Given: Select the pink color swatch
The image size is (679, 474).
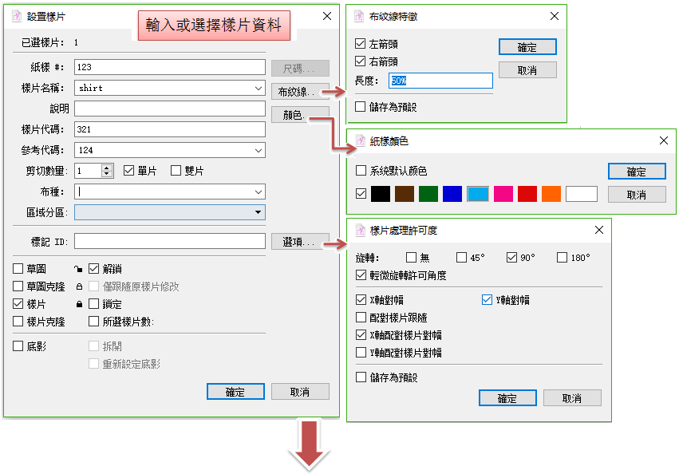Looking at the screenshot, I should click(503, 193).
